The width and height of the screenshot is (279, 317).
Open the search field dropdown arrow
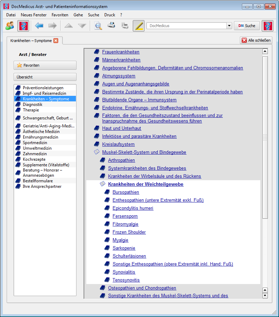229,26
